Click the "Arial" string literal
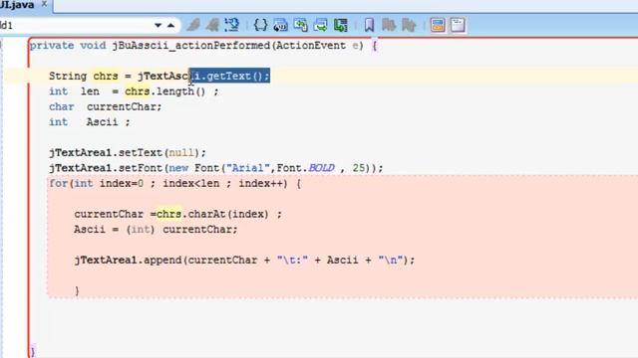Viewport: 638px width, 358px height. tap(248, 168)
